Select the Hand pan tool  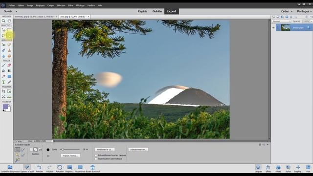pyautogui.click(x=9, y=21)
